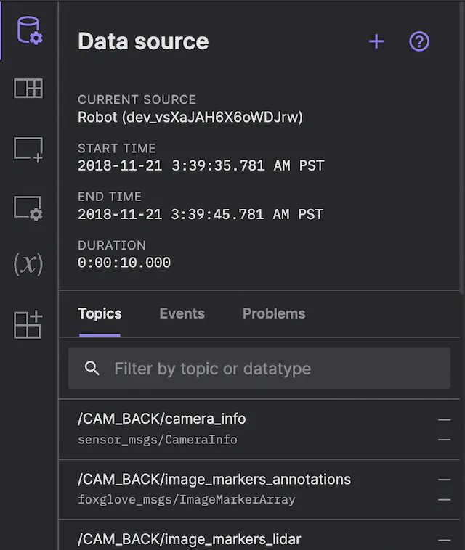
Task: Focus the Filter by topic or datatype field
Action: (276, 369)
